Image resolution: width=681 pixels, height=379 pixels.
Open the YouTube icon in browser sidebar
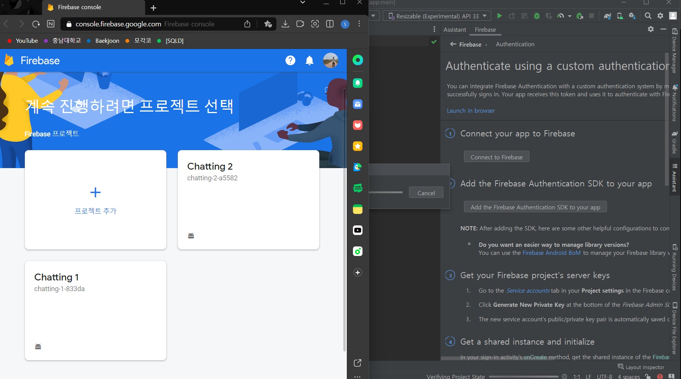click(x=358, y=230)
